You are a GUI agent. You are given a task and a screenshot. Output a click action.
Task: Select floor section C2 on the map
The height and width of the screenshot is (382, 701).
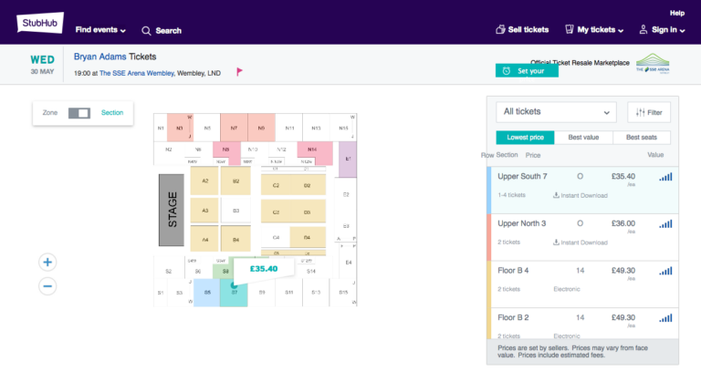(276, 185)
